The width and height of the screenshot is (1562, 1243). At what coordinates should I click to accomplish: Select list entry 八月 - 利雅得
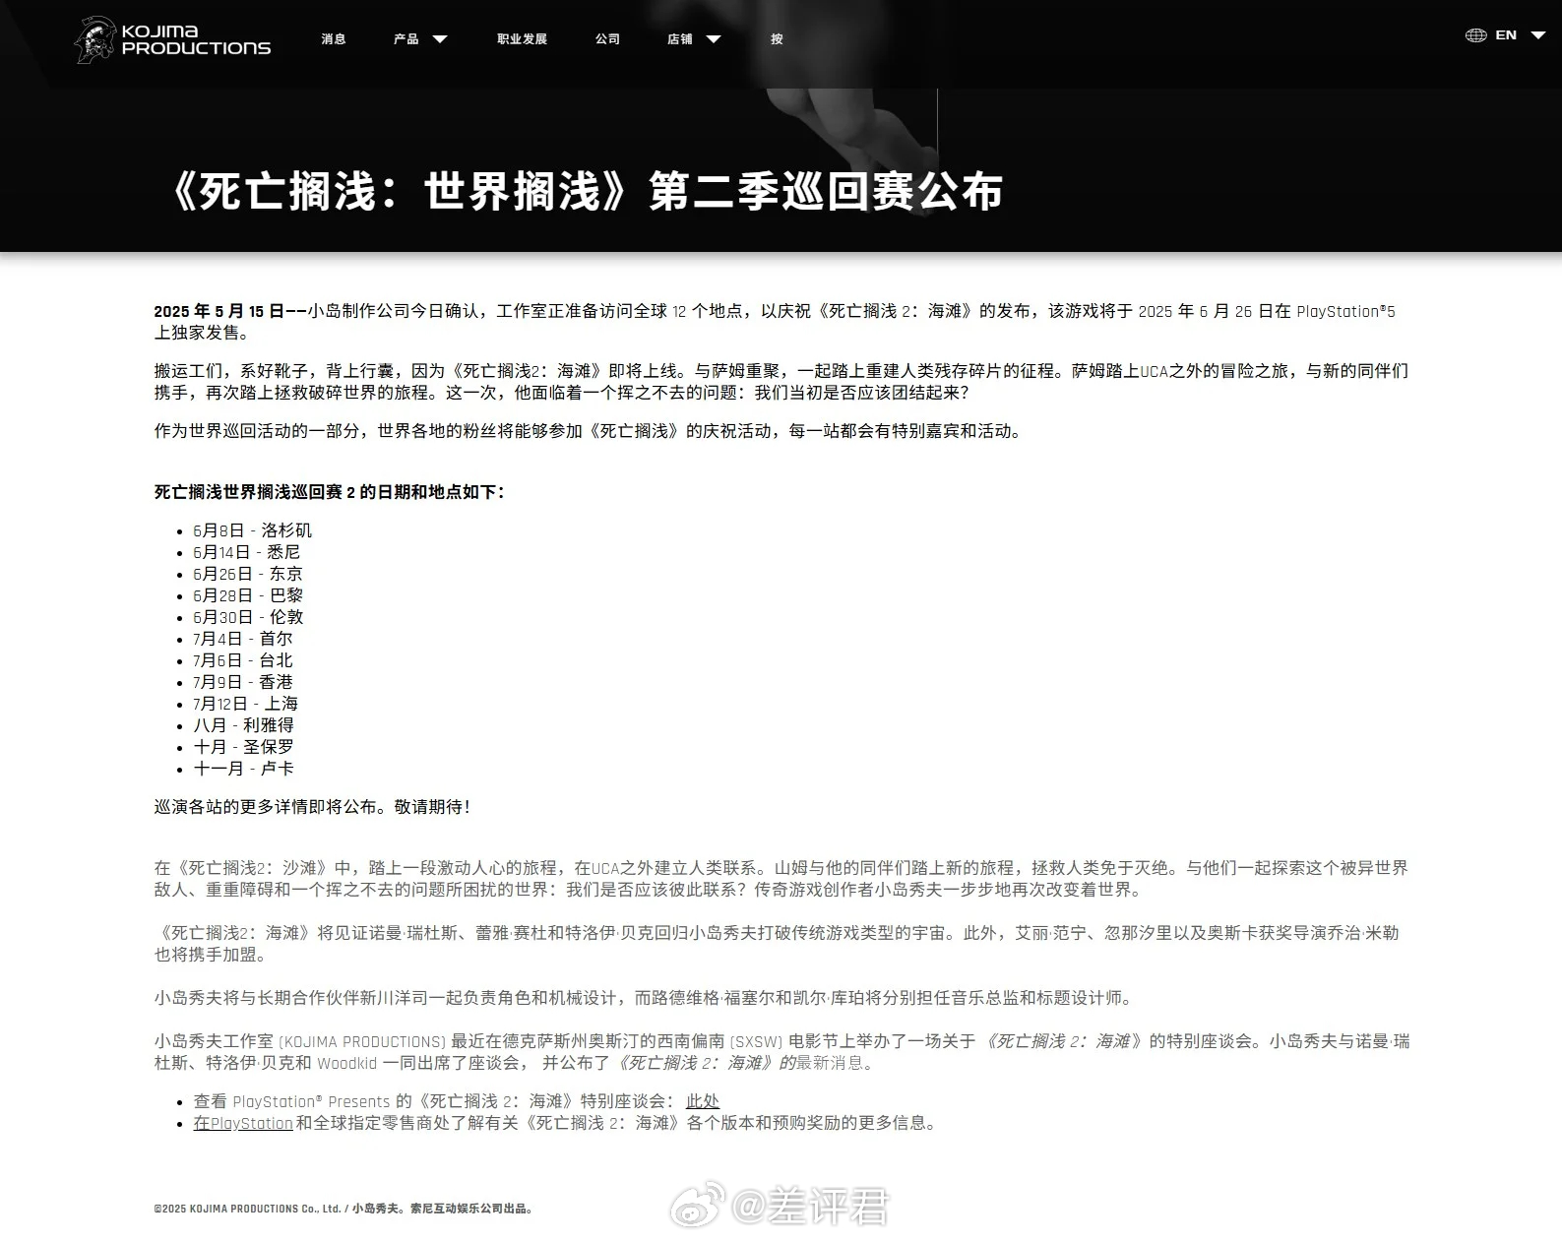(243, 725)
